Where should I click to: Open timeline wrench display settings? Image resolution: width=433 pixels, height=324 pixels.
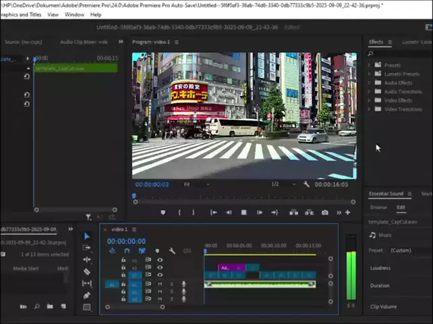(172, 251)
